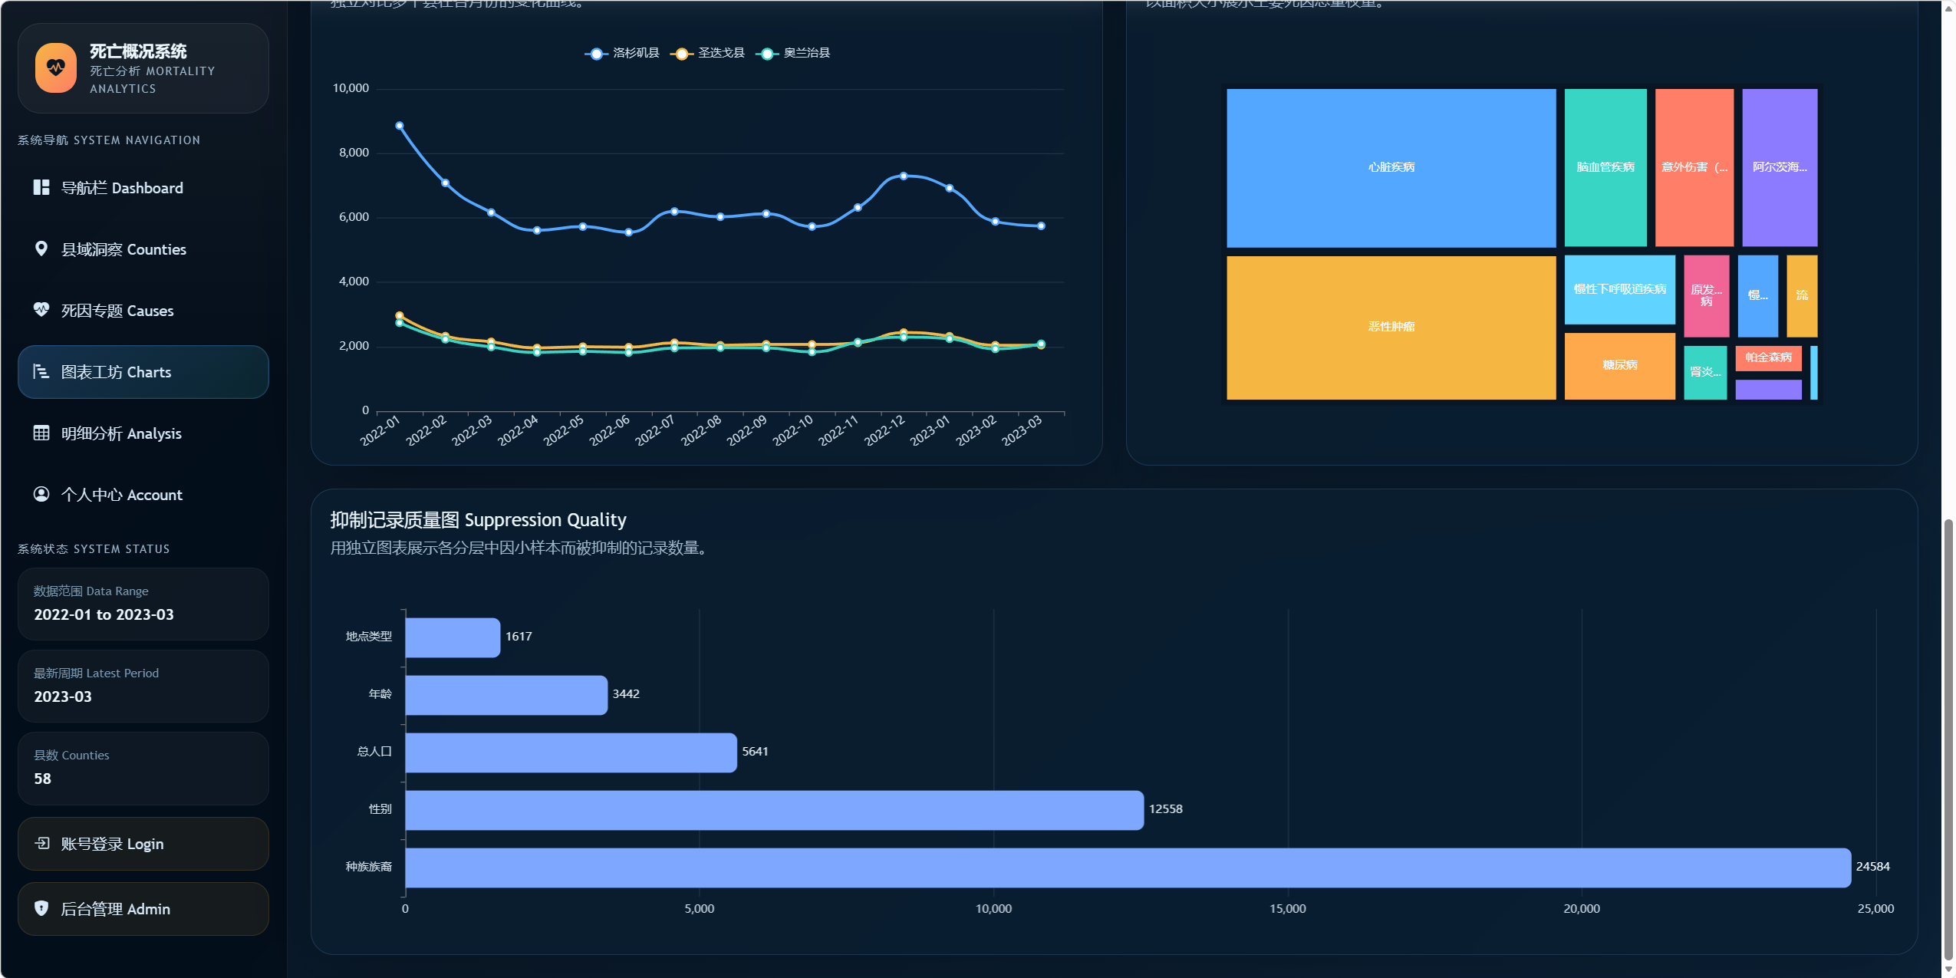This screenshot has width=1956, height=978.
Task: Click the 后台管理 Admin button
Action: point(143,909)
